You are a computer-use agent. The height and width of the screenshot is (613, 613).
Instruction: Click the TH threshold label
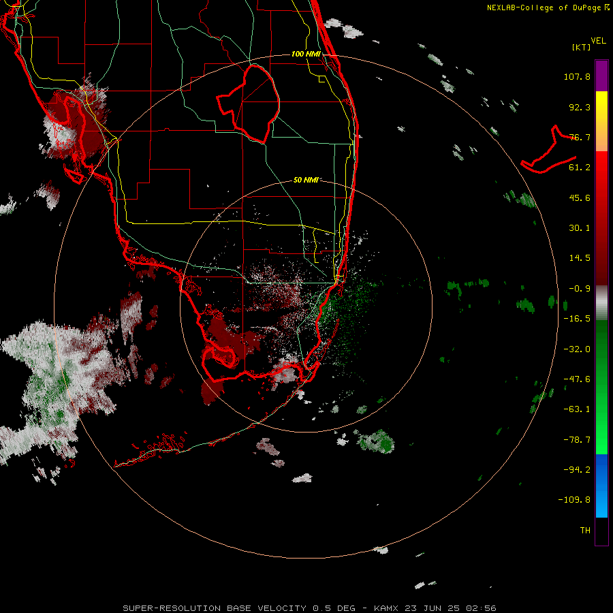pyautogui.click(x=585, y=531)
